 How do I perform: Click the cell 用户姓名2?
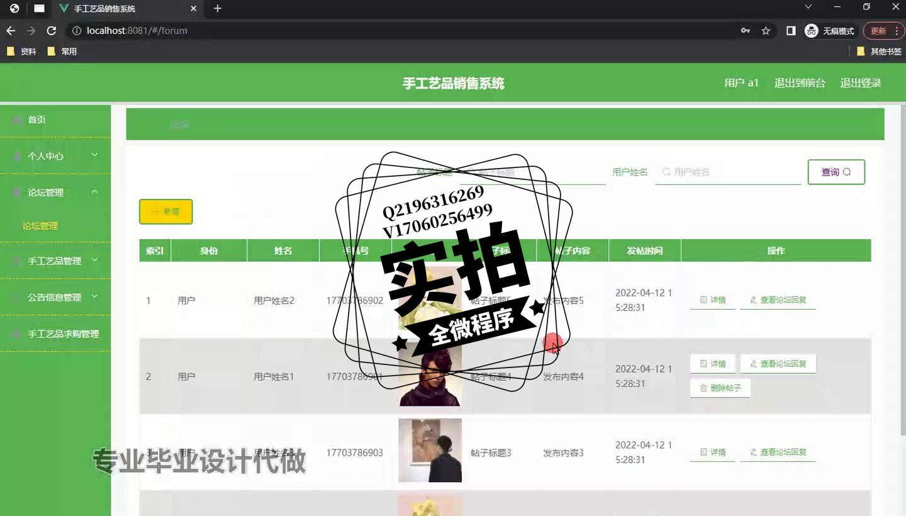(x=274, y=301)
